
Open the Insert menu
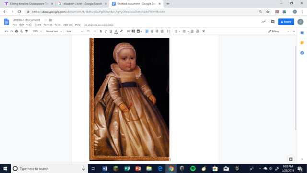pos(37,25)
